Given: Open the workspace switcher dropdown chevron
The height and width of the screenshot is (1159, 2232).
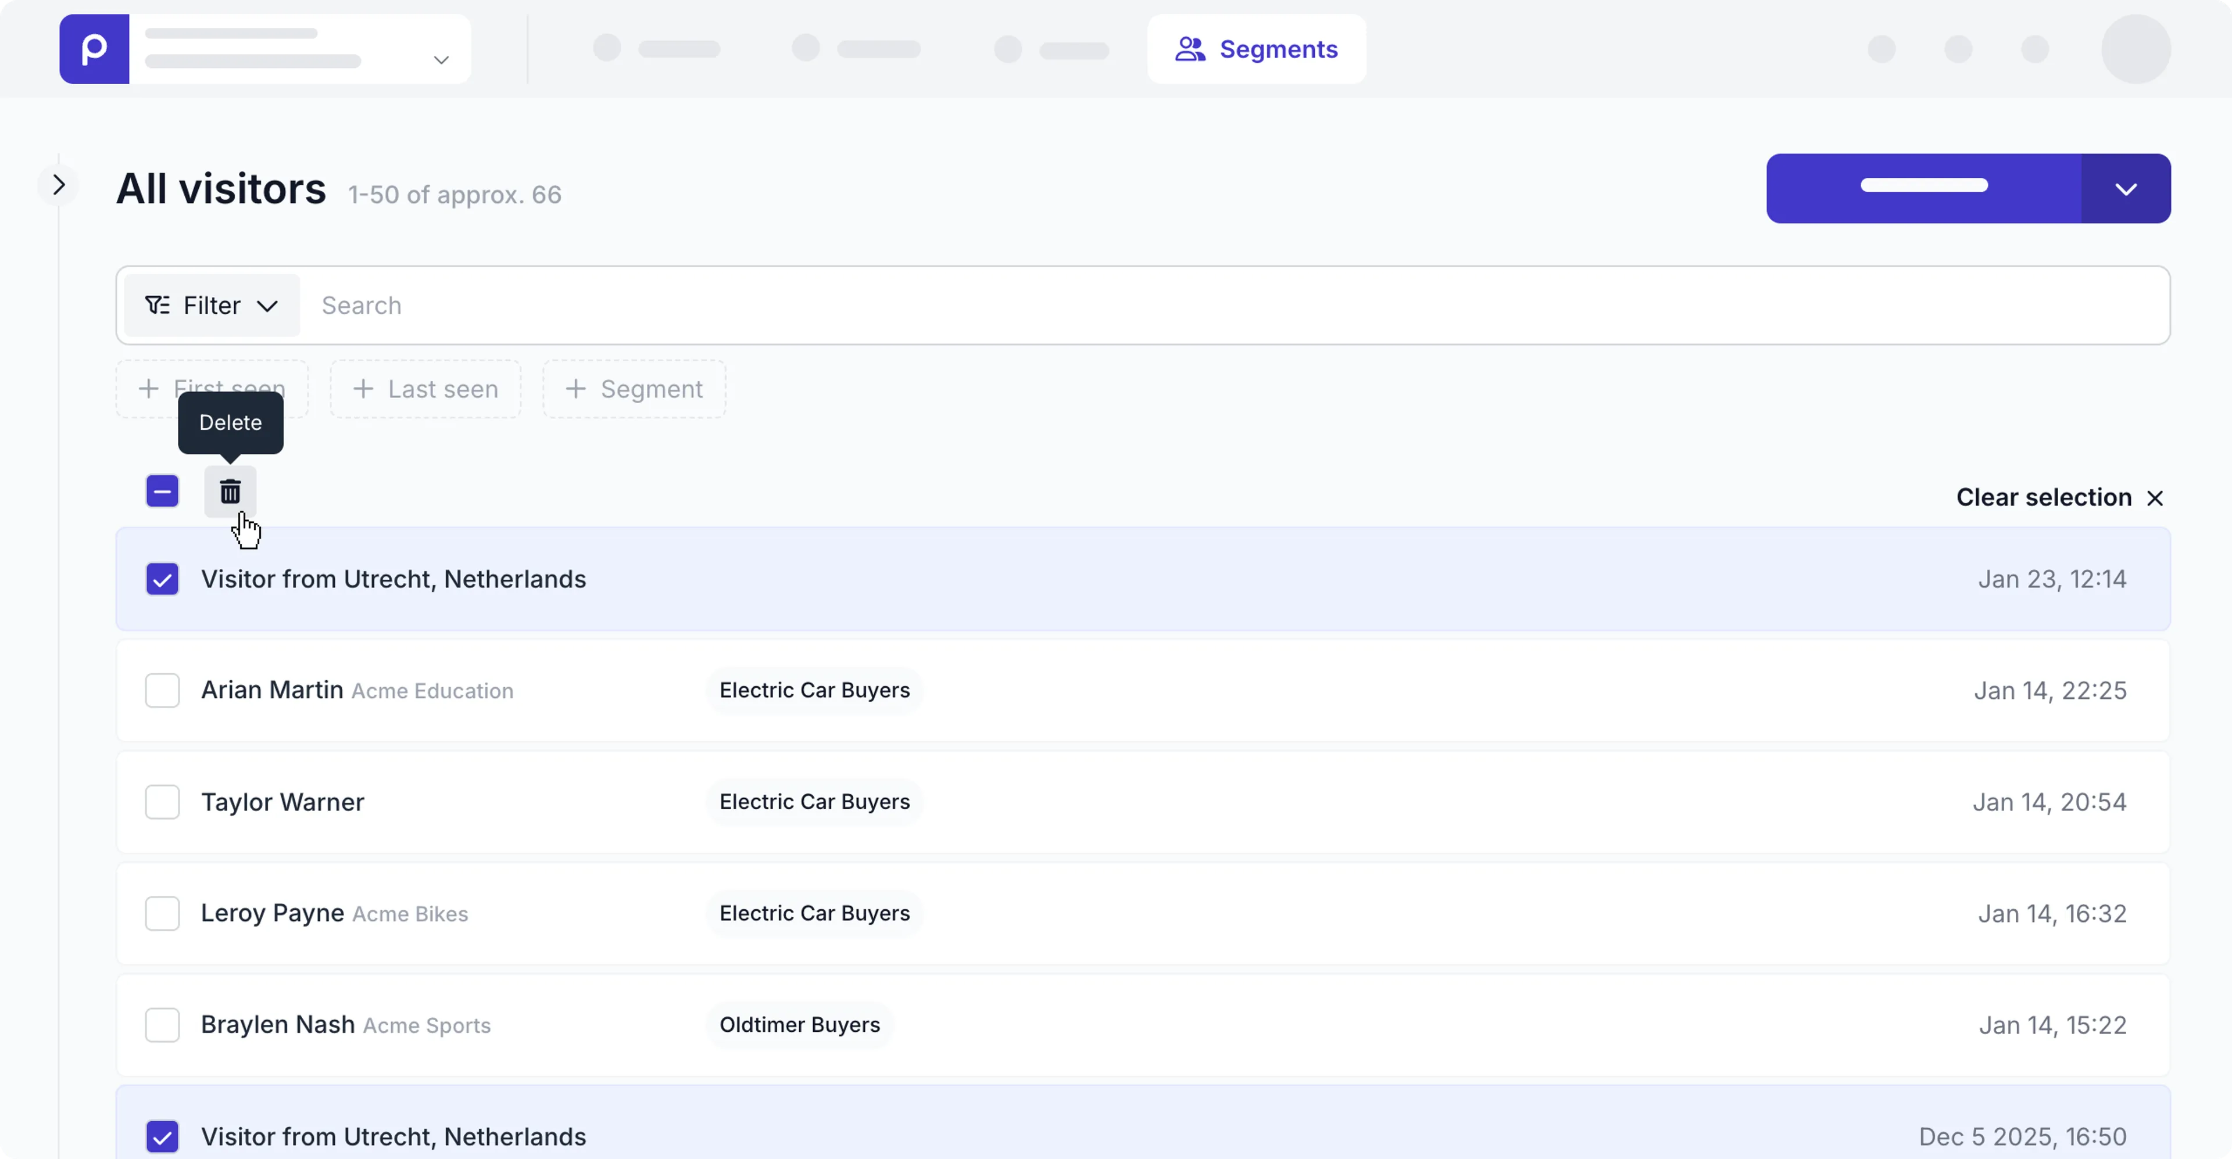Looking at the screenshot, I should (441, 60).
